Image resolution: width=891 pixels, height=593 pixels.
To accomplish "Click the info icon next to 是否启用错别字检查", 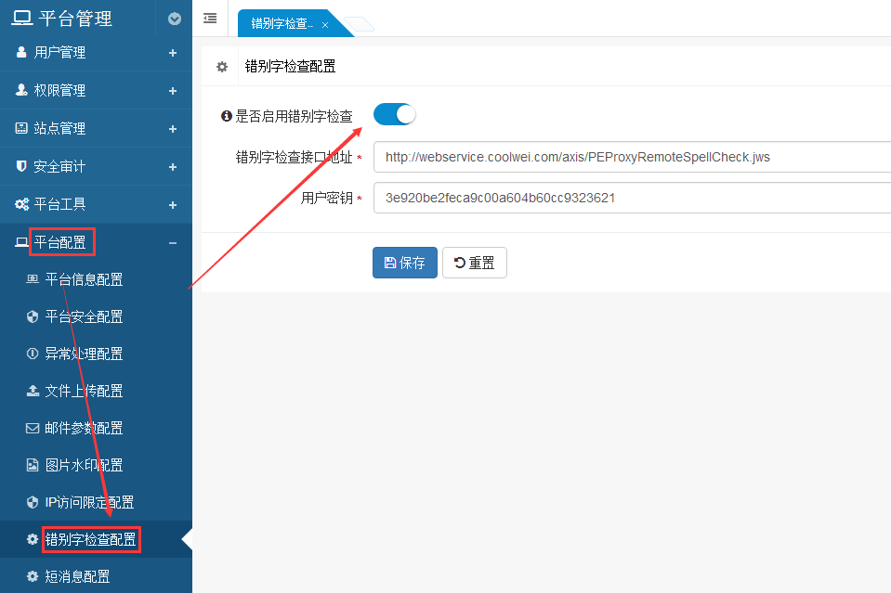I will tap(226, 116).
